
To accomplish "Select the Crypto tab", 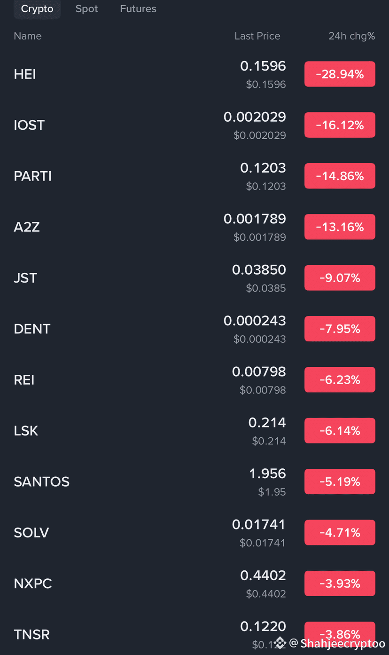I will (x=37, y=9).
